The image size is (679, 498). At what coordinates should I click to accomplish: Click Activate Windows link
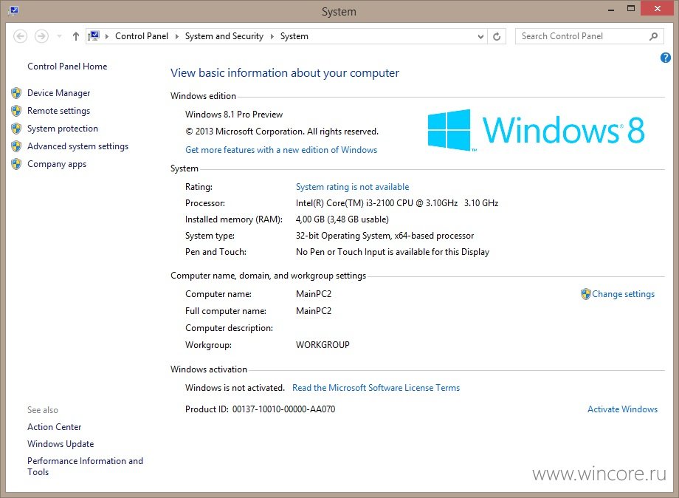click(x=622, y=409)
